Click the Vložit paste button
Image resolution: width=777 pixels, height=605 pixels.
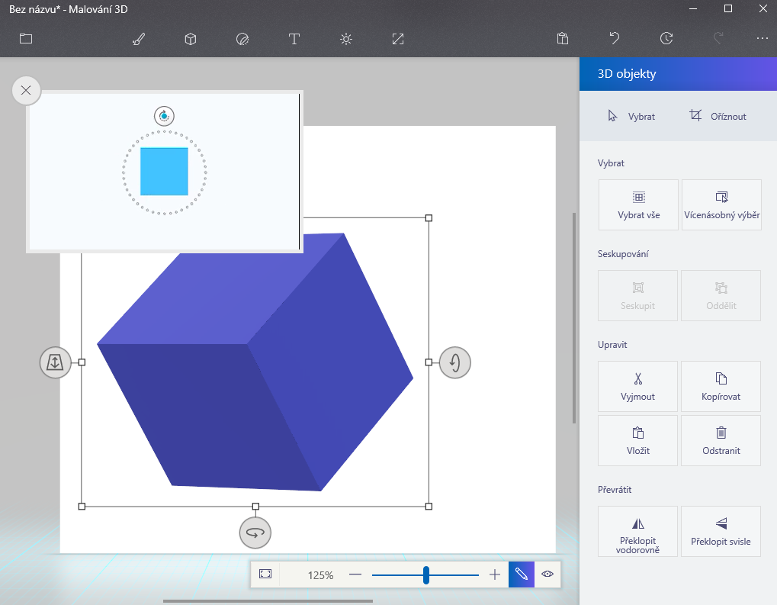click(x=637, y=440)
